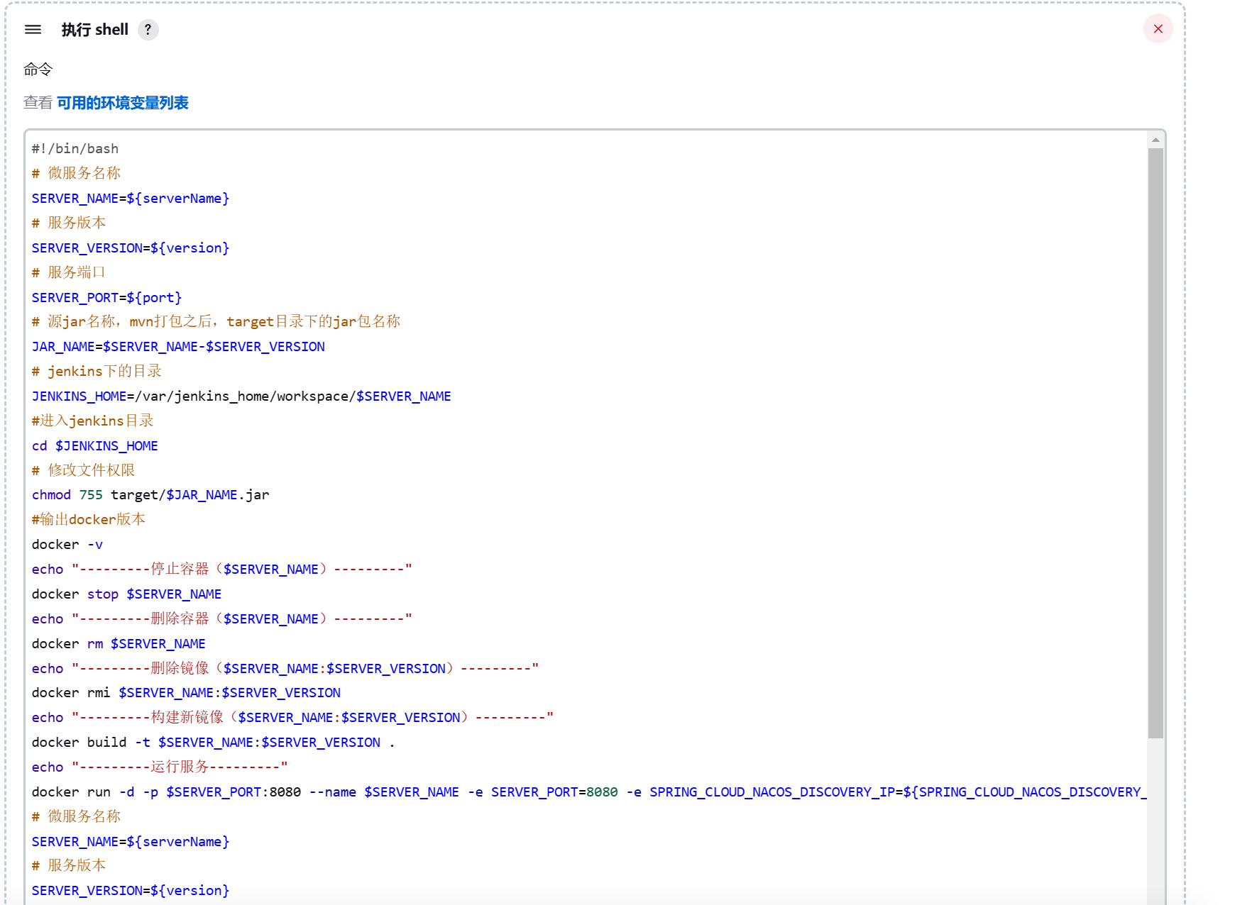Click the 'docker run -d -p' line
This screenshot has width=1252, height=905.
588,792
